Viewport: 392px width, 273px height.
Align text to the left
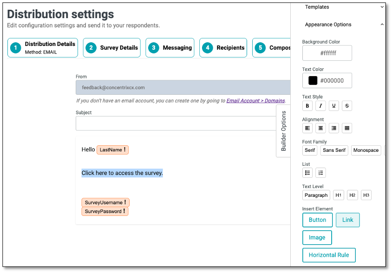coord(307,128)
